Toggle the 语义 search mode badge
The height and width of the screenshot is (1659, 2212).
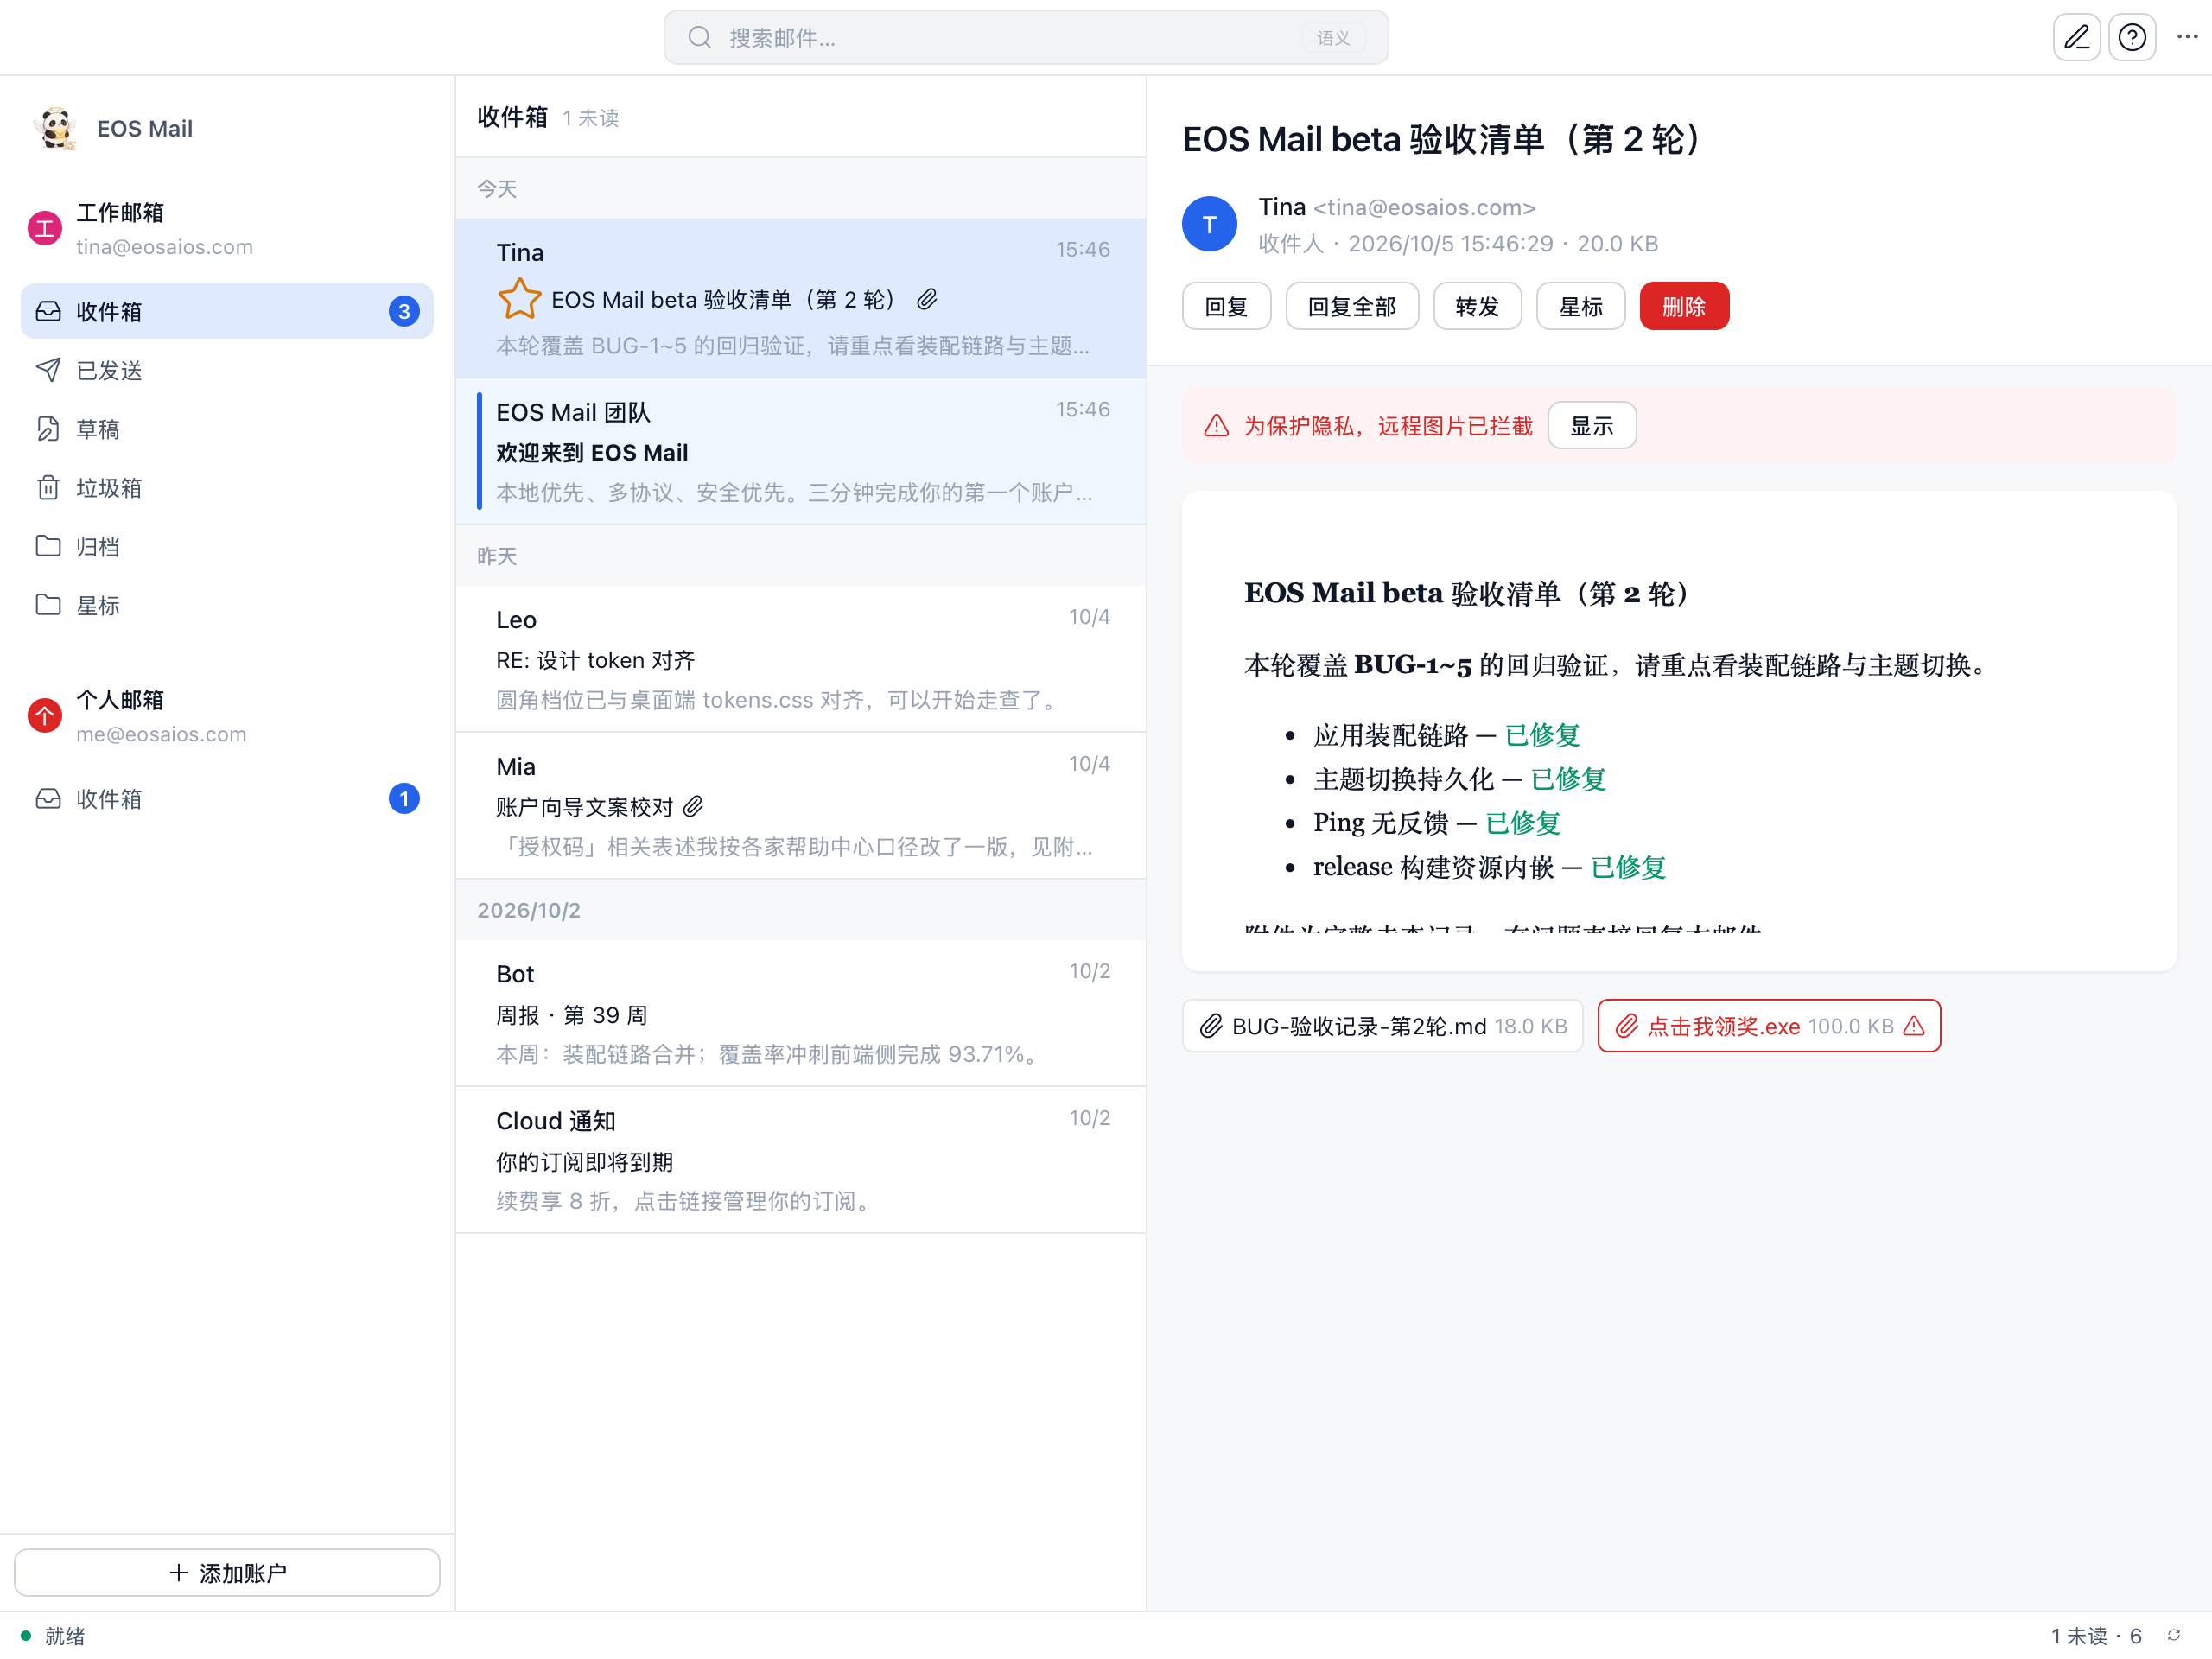(1333, 38)
